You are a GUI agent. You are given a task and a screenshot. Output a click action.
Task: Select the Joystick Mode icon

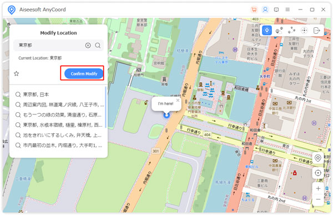tap(304, 31)
